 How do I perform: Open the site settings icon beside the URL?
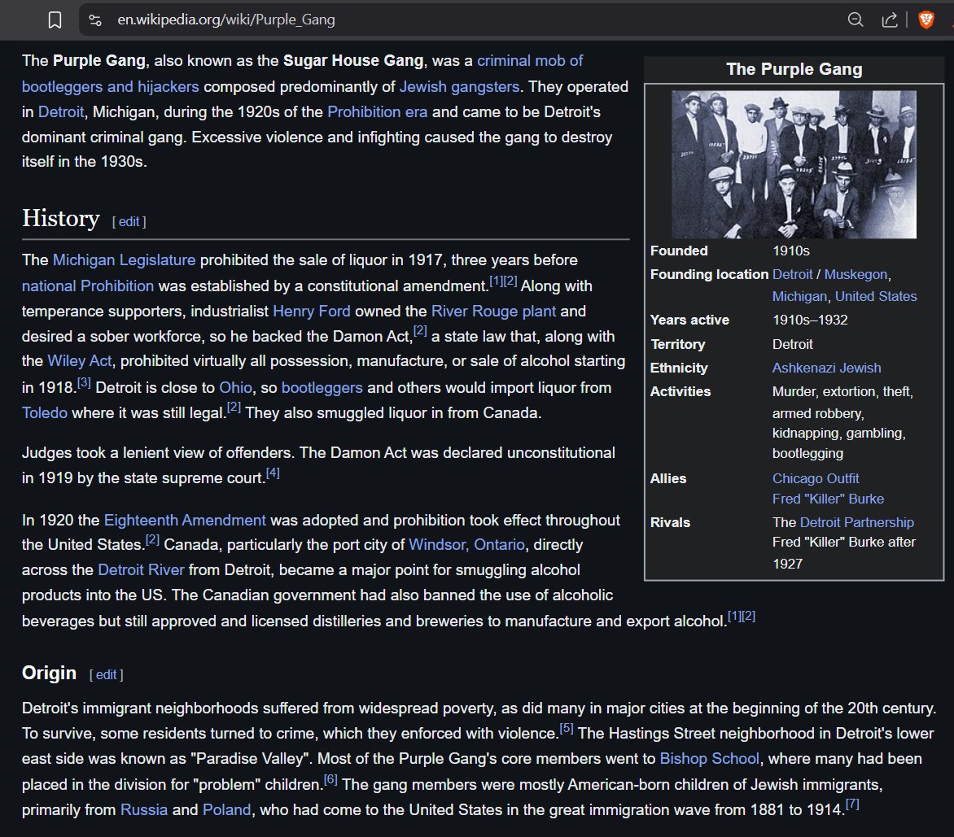coord(95,20)
